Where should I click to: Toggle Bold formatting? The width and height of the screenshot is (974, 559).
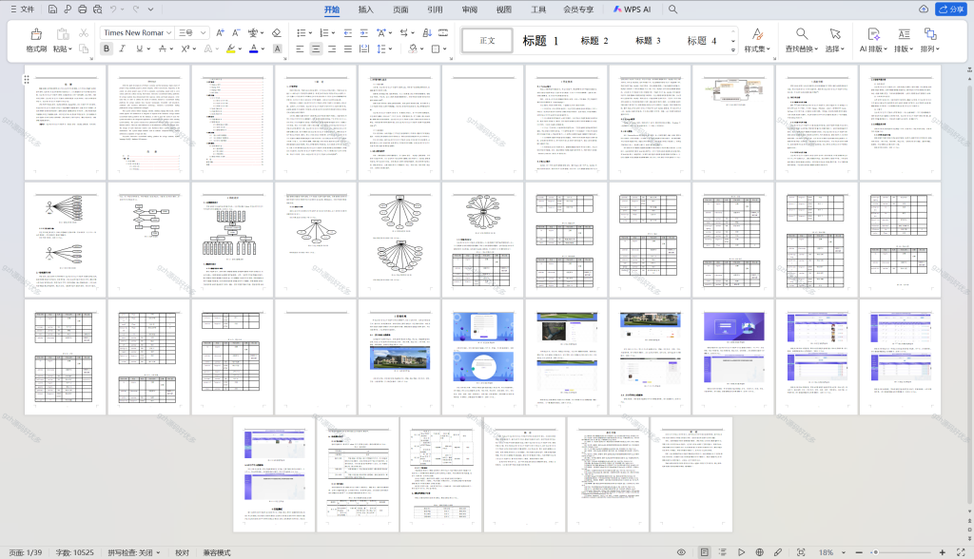pyautogui.click(x=107, y=48)
